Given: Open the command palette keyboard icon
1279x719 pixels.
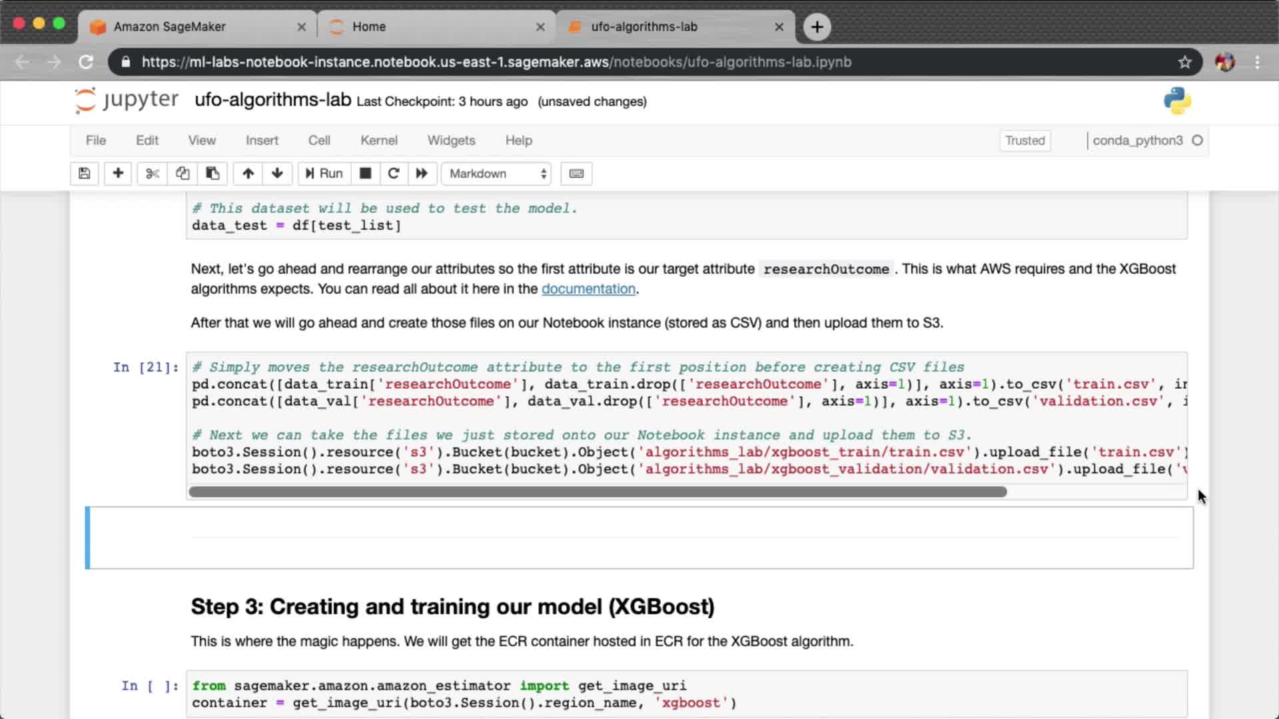Looking at the screenshot, I should 576,174.
